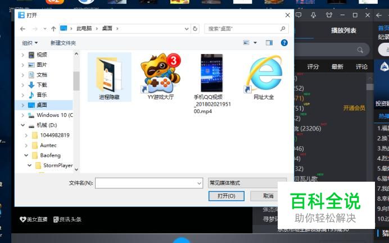Toggle the preview pane icon
389x243 pixels.
tap(269, 43)
